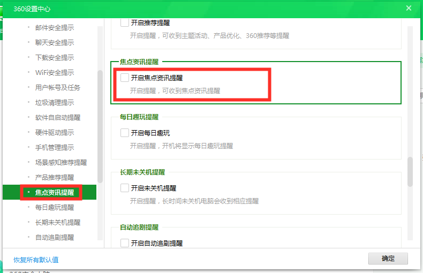Image resolution: width=423 pixels, height=273 pixels.
Task: Select 长期未关机提醒 sidebar entry
Action: click(58, 223)
